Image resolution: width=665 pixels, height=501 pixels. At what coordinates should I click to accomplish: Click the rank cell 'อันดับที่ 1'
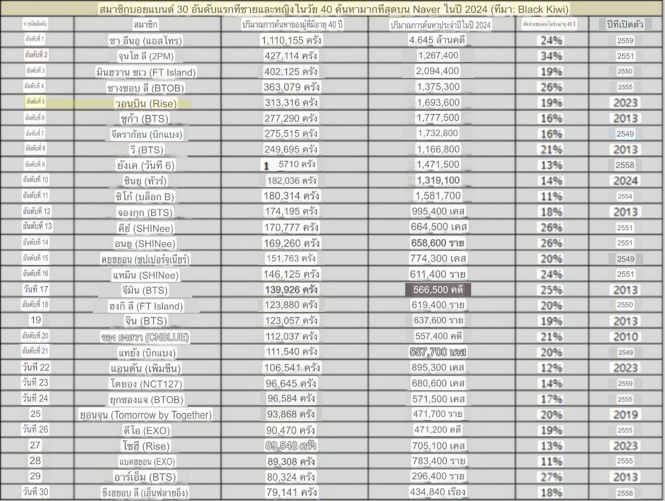[x=36, y=39]
